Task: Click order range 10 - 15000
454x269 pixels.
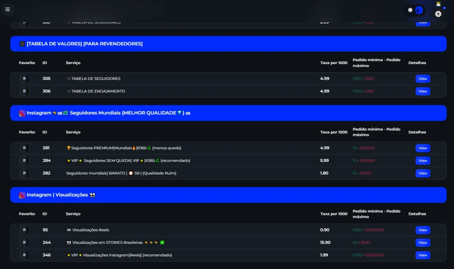Action: tap(362, 173)
